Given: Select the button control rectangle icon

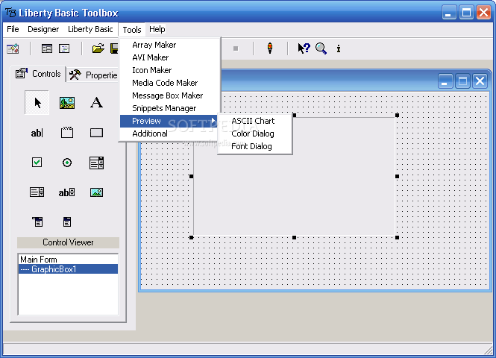Looking at the screenshot, I should click(96, 133).
